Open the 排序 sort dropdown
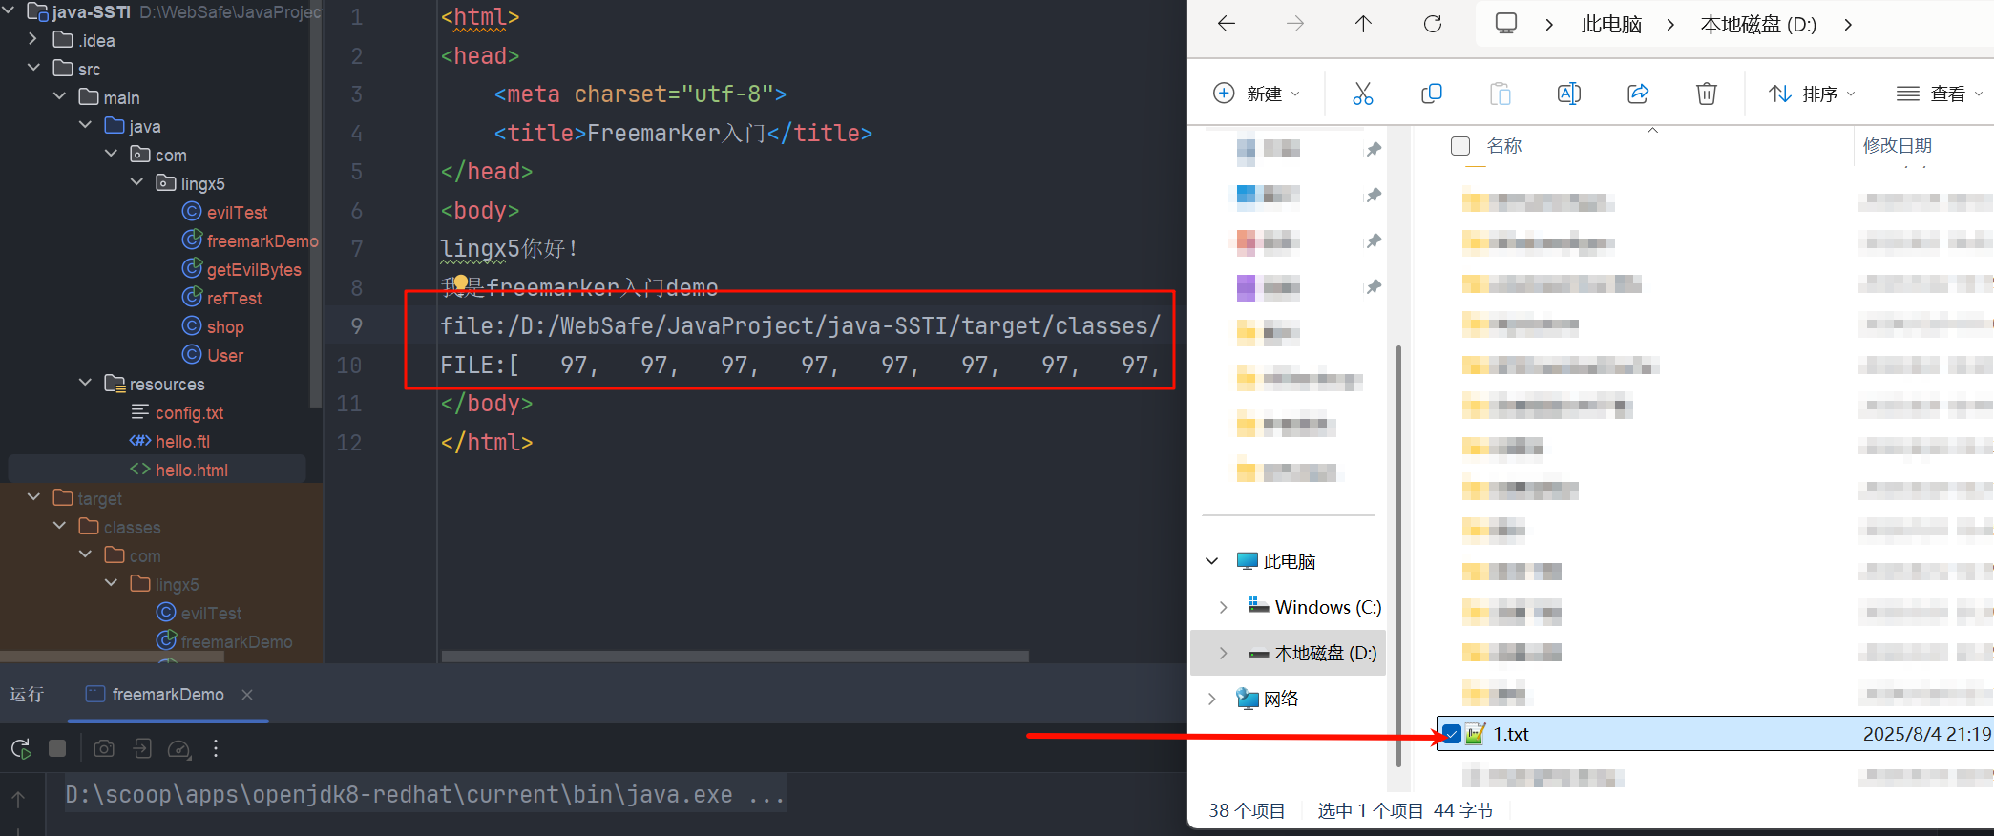1994x836 pixels. (x=1812, y=94)
